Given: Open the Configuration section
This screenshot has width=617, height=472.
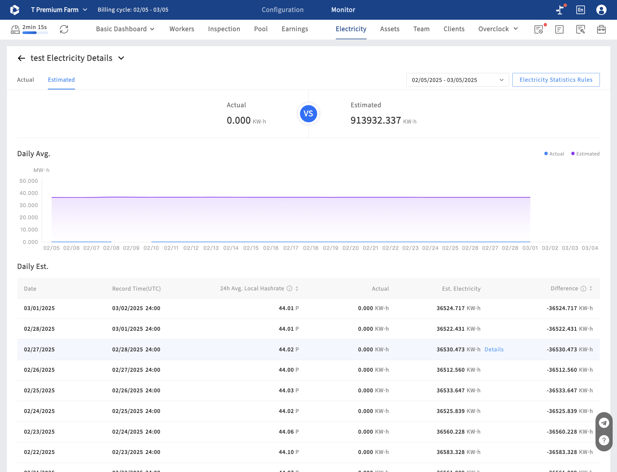Looking at the screenshot, I should (x=283, y=10).
